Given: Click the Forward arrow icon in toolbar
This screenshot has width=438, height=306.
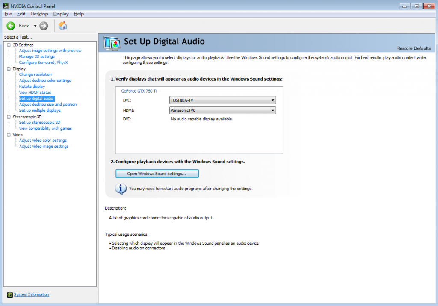Looking at the screenshot, I should click(x=44, y=26).
